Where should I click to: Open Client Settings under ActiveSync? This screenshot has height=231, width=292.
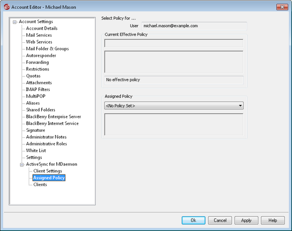click(x=48, y=171)
